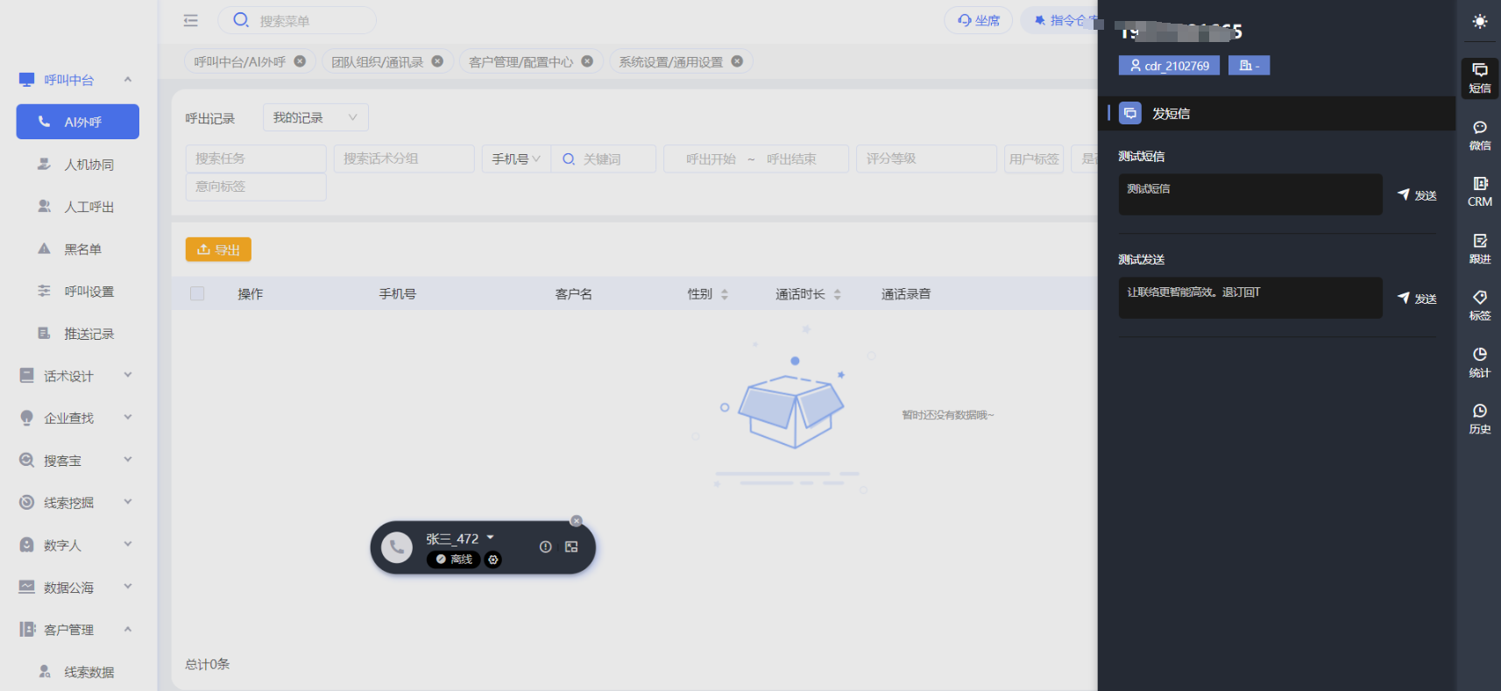Send the 测试短信 message template
Screen dimensions: 1501x691
point(1417,195)
